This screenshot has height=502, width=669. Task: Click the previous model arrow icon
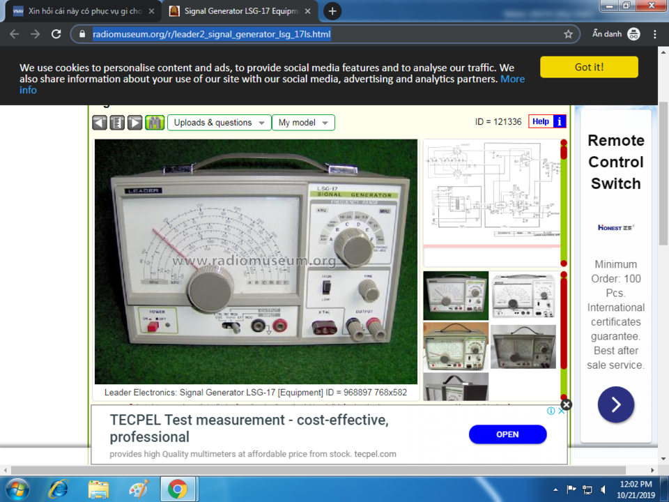pos(100,123)
